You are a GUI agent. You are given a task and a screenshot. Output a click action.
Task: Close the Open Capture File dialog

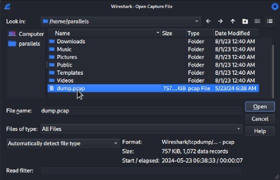pyautogui.click(x=274, y=6)
